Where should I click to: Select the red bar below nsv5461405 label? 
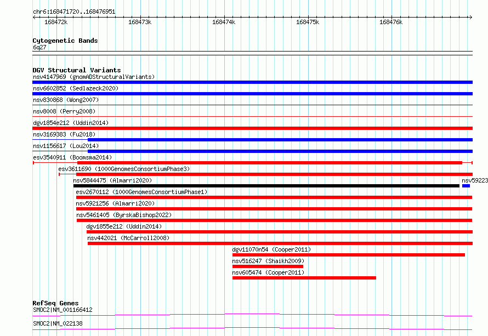[275, 220]
